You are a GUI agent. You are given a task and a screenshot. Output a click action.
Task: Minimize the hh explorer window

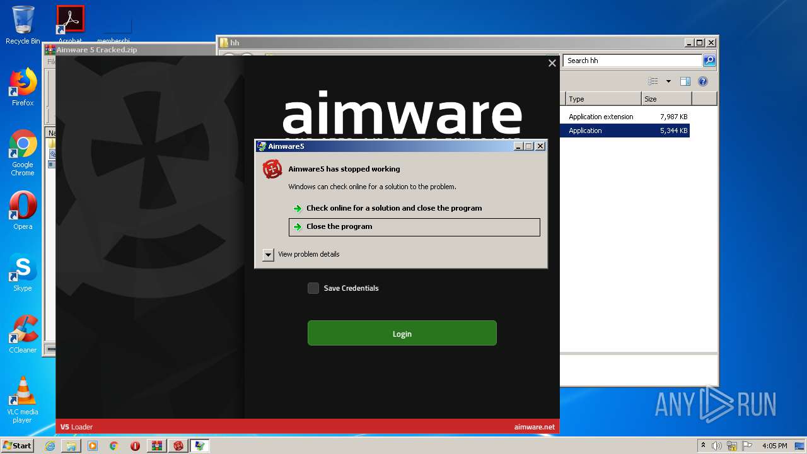point(688,43)
